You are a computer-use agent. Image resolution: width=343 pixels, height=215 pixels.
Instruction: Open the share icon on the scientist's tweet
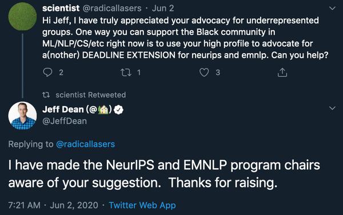282,72
